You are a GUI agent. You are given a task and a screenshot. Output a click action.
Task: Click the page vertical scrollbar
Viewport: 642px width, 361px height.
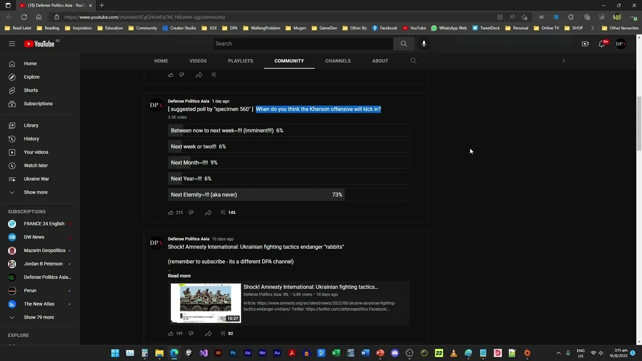click(x=638, y=123)
